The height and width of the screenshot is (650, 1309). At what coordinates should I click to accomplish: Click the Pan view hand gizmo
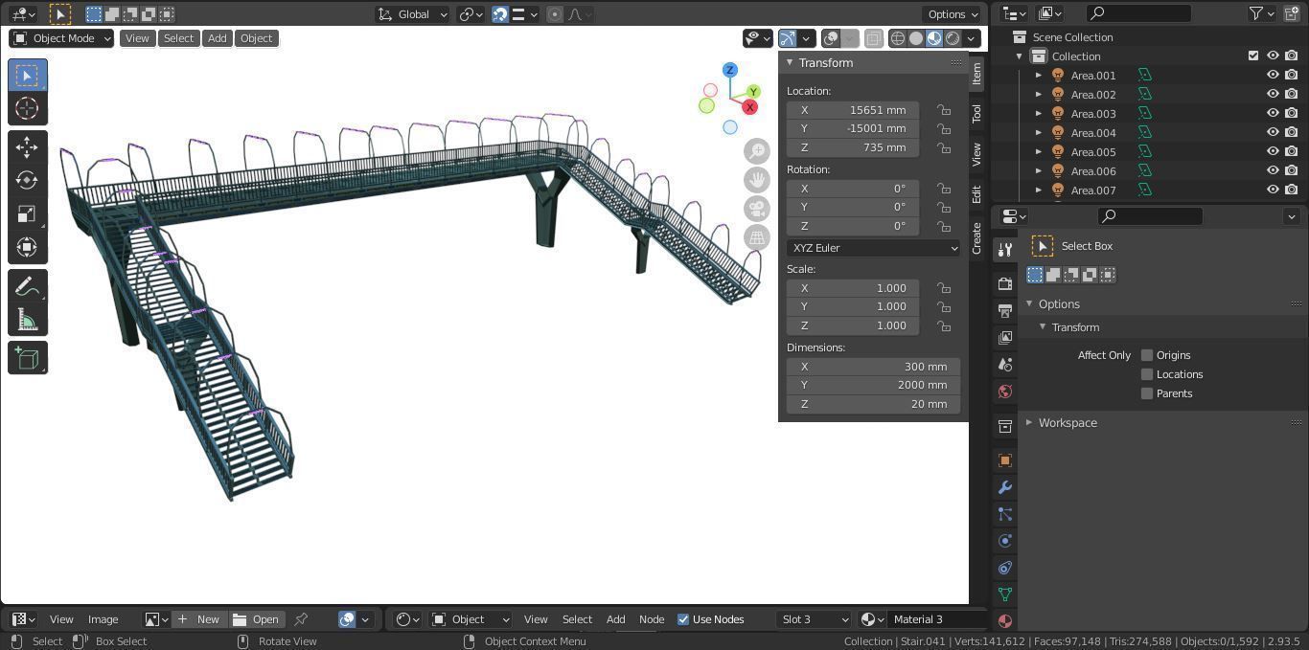point(757,180)
